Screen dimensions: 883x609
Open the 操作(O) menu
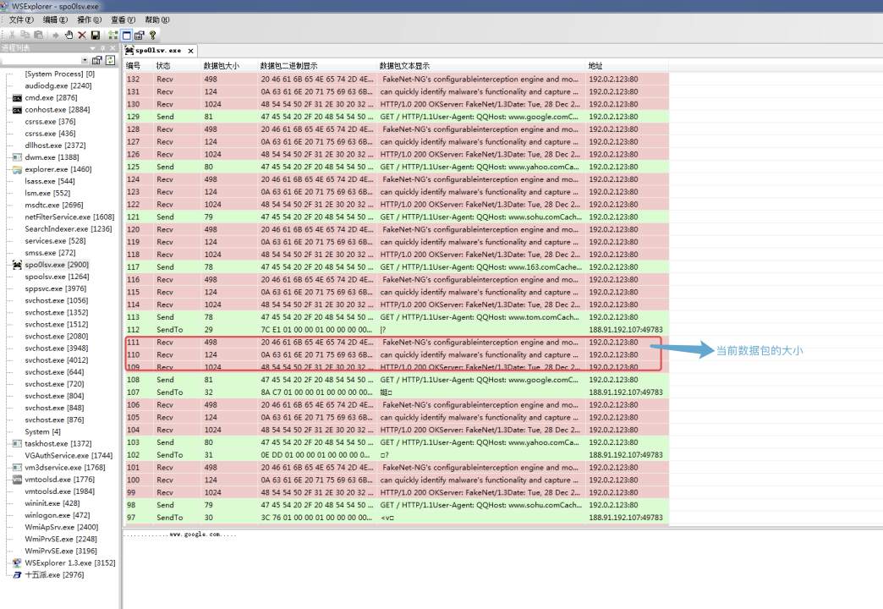coord(89,19)
